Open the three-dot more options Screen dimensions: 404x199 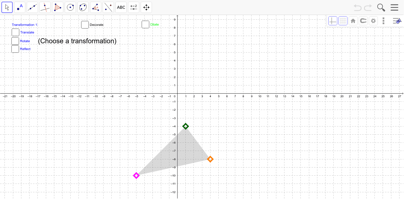[383, 21]
